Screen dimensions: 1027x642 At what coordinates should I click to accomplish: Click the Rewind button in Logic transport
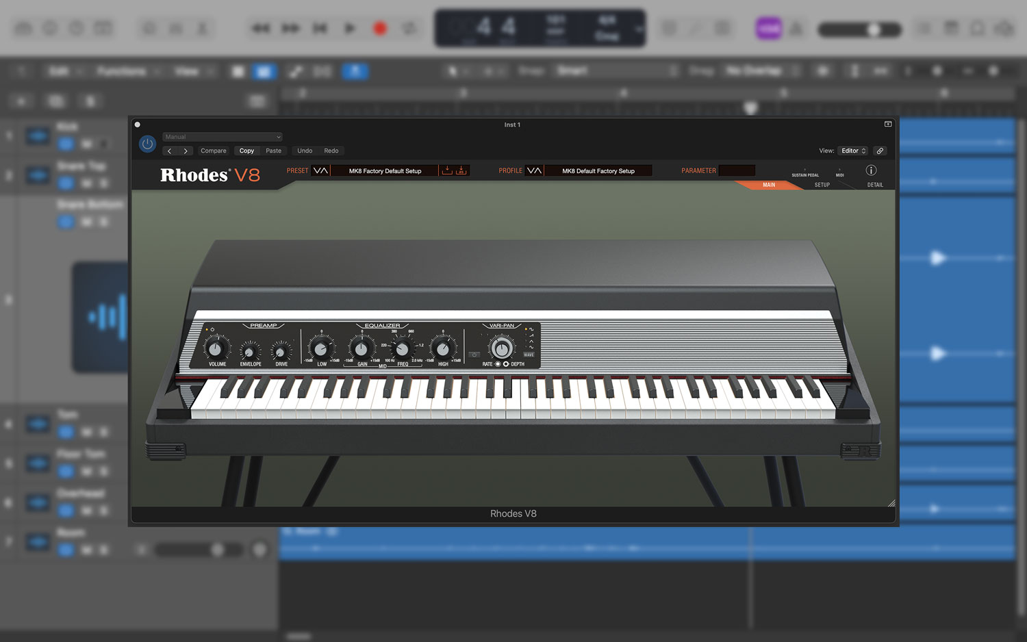click(x=260, y=28)
